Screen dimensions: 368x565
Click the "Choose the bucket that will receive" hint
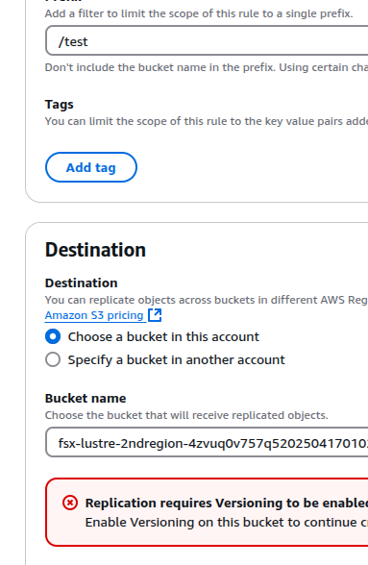tap(186, 415)
